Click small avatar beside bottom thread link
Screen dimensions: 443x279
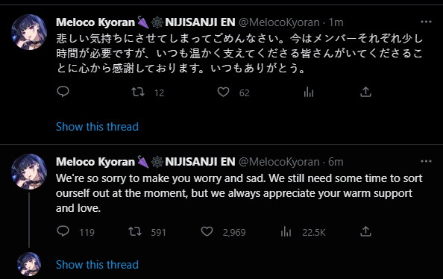[29, 264]
